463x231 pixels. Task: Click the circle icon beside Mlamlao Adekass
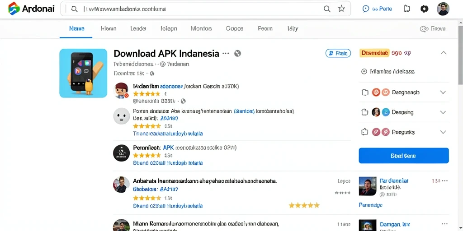(x=364, y=71)
